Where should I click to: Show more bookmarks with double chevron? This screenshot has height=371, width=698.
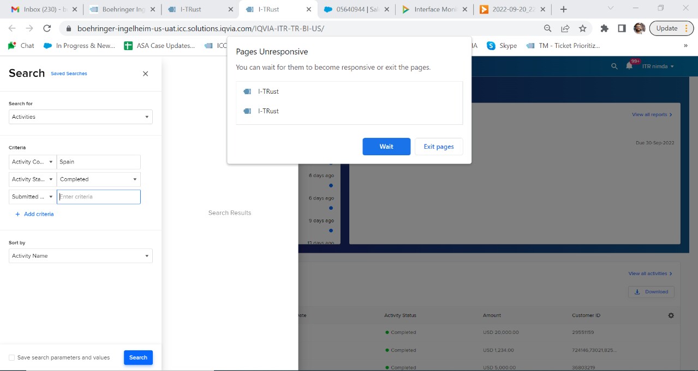click(685, 46)
